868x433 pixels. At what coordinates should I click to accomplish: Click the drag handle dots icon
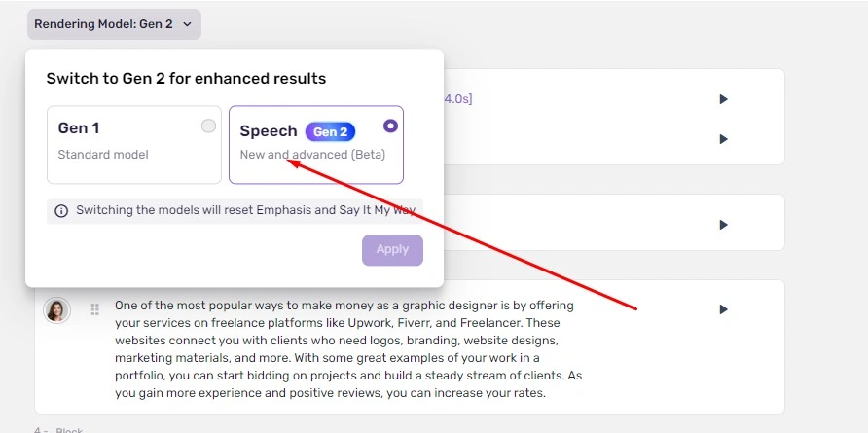pos(94,309)
